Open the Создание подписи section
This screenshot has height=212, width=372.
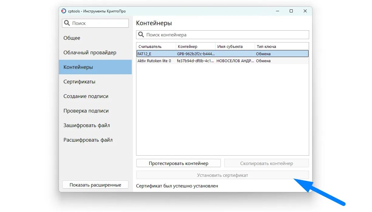click(x=95, y=96)
